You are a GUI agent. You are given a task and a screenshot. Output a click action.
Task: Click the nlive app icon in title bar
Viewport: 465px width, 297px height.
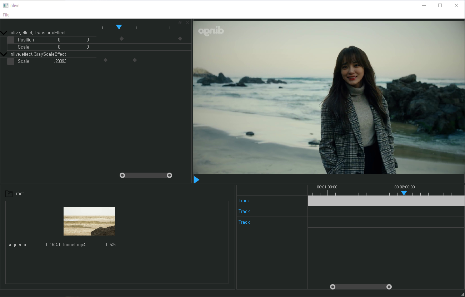point(6,5)
